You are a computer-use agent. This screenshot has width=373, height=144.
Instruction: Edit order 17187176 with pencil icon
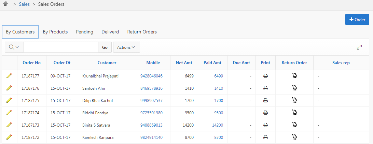(x=9, y=88)
